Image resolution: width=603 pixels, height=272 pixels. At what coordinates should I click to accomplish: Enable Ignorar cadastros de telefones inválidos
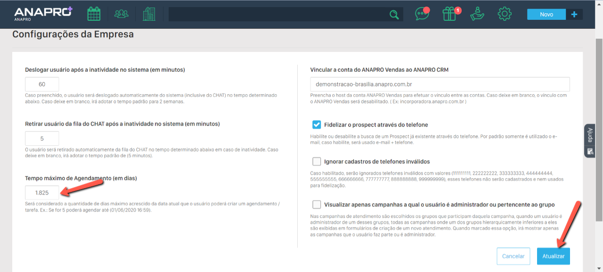point(317,162)
